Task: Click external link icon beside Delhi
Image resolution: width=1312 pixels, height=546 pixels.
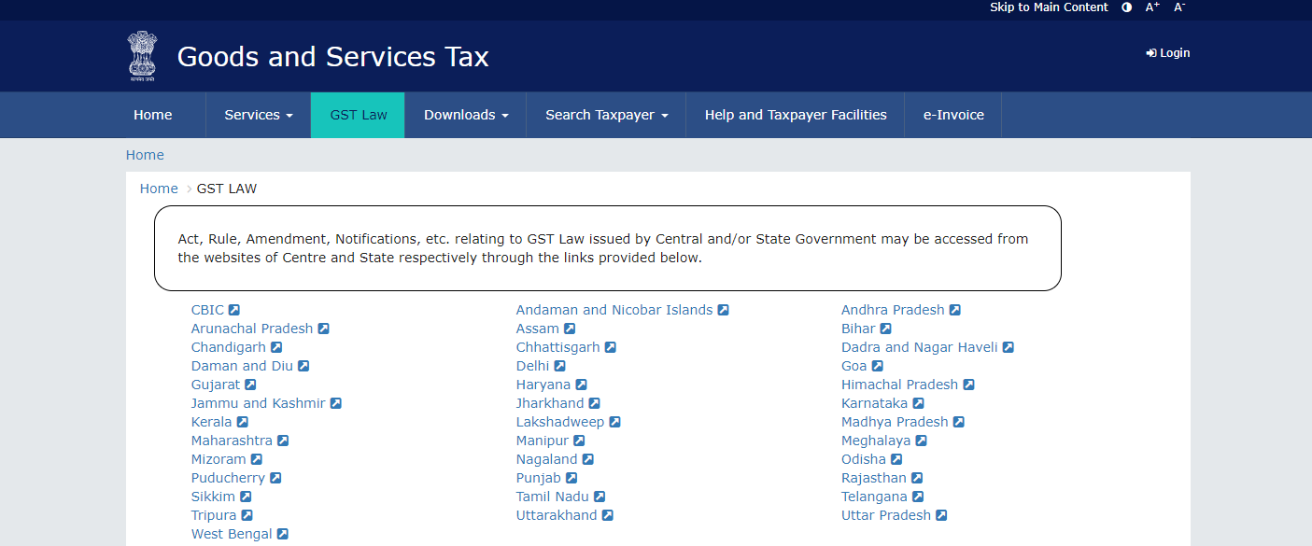Action: [559, 366]
